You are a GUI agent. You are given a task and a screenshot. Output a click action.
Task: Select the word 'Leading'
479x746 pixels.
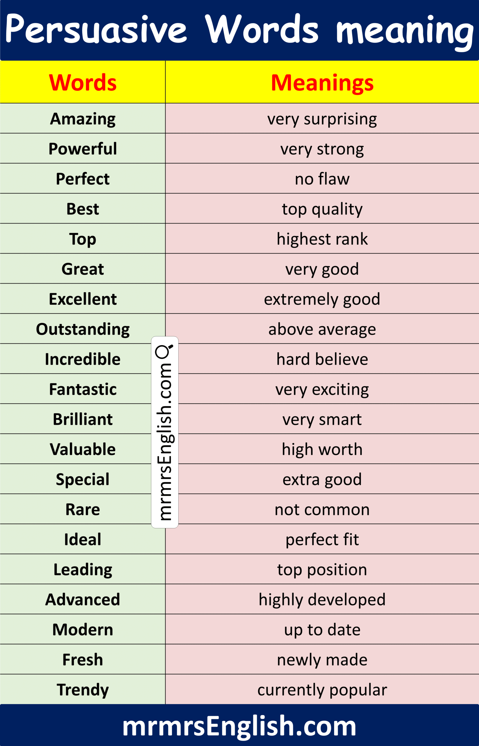click(x=83, y=570)
